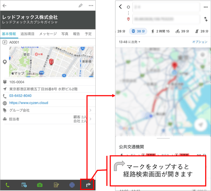Open link https://www.cyzen.cloud
211x191 pixels.
[x=29, y=103]
